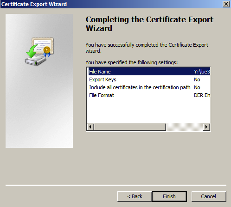Go back with the Back button
This screenshot has width=231, height=207.
[x=135, y=196]
